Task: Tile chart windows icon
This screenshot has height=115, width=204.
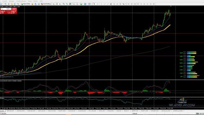Action: pos(70,4)
